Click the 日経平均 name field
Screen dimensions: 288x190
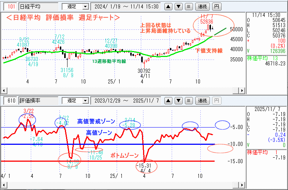click(x=39, y=7)
